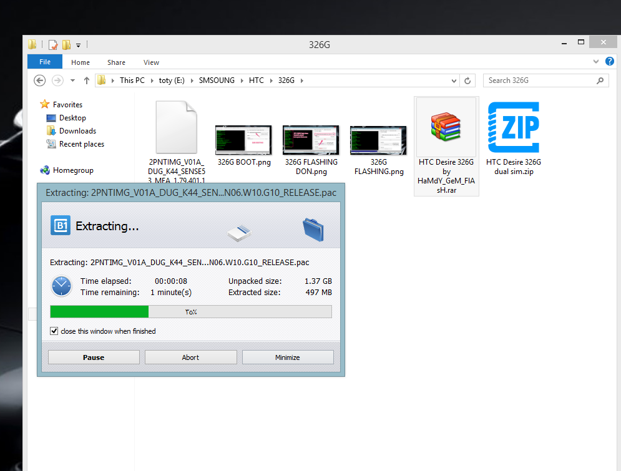Expand chevron after 'HTC' breadcrumb
The width and height of the screenshot is (621, 471).
point(271,80)
